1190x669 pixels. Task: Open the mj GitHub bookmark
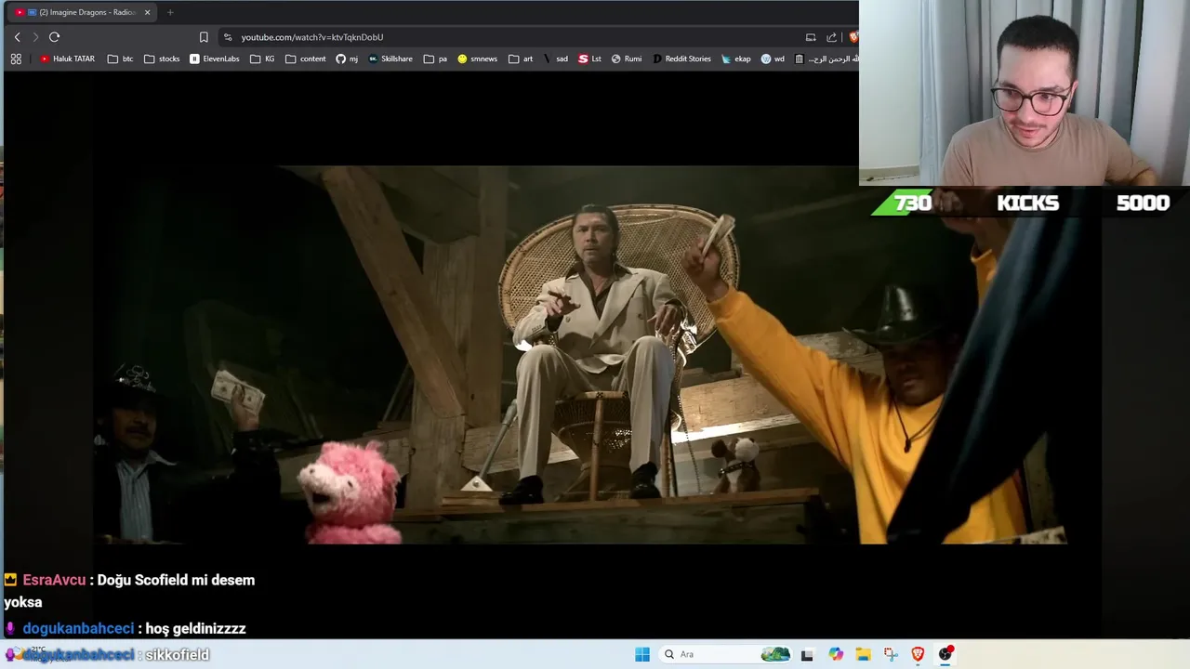click(x=347, y=59)
